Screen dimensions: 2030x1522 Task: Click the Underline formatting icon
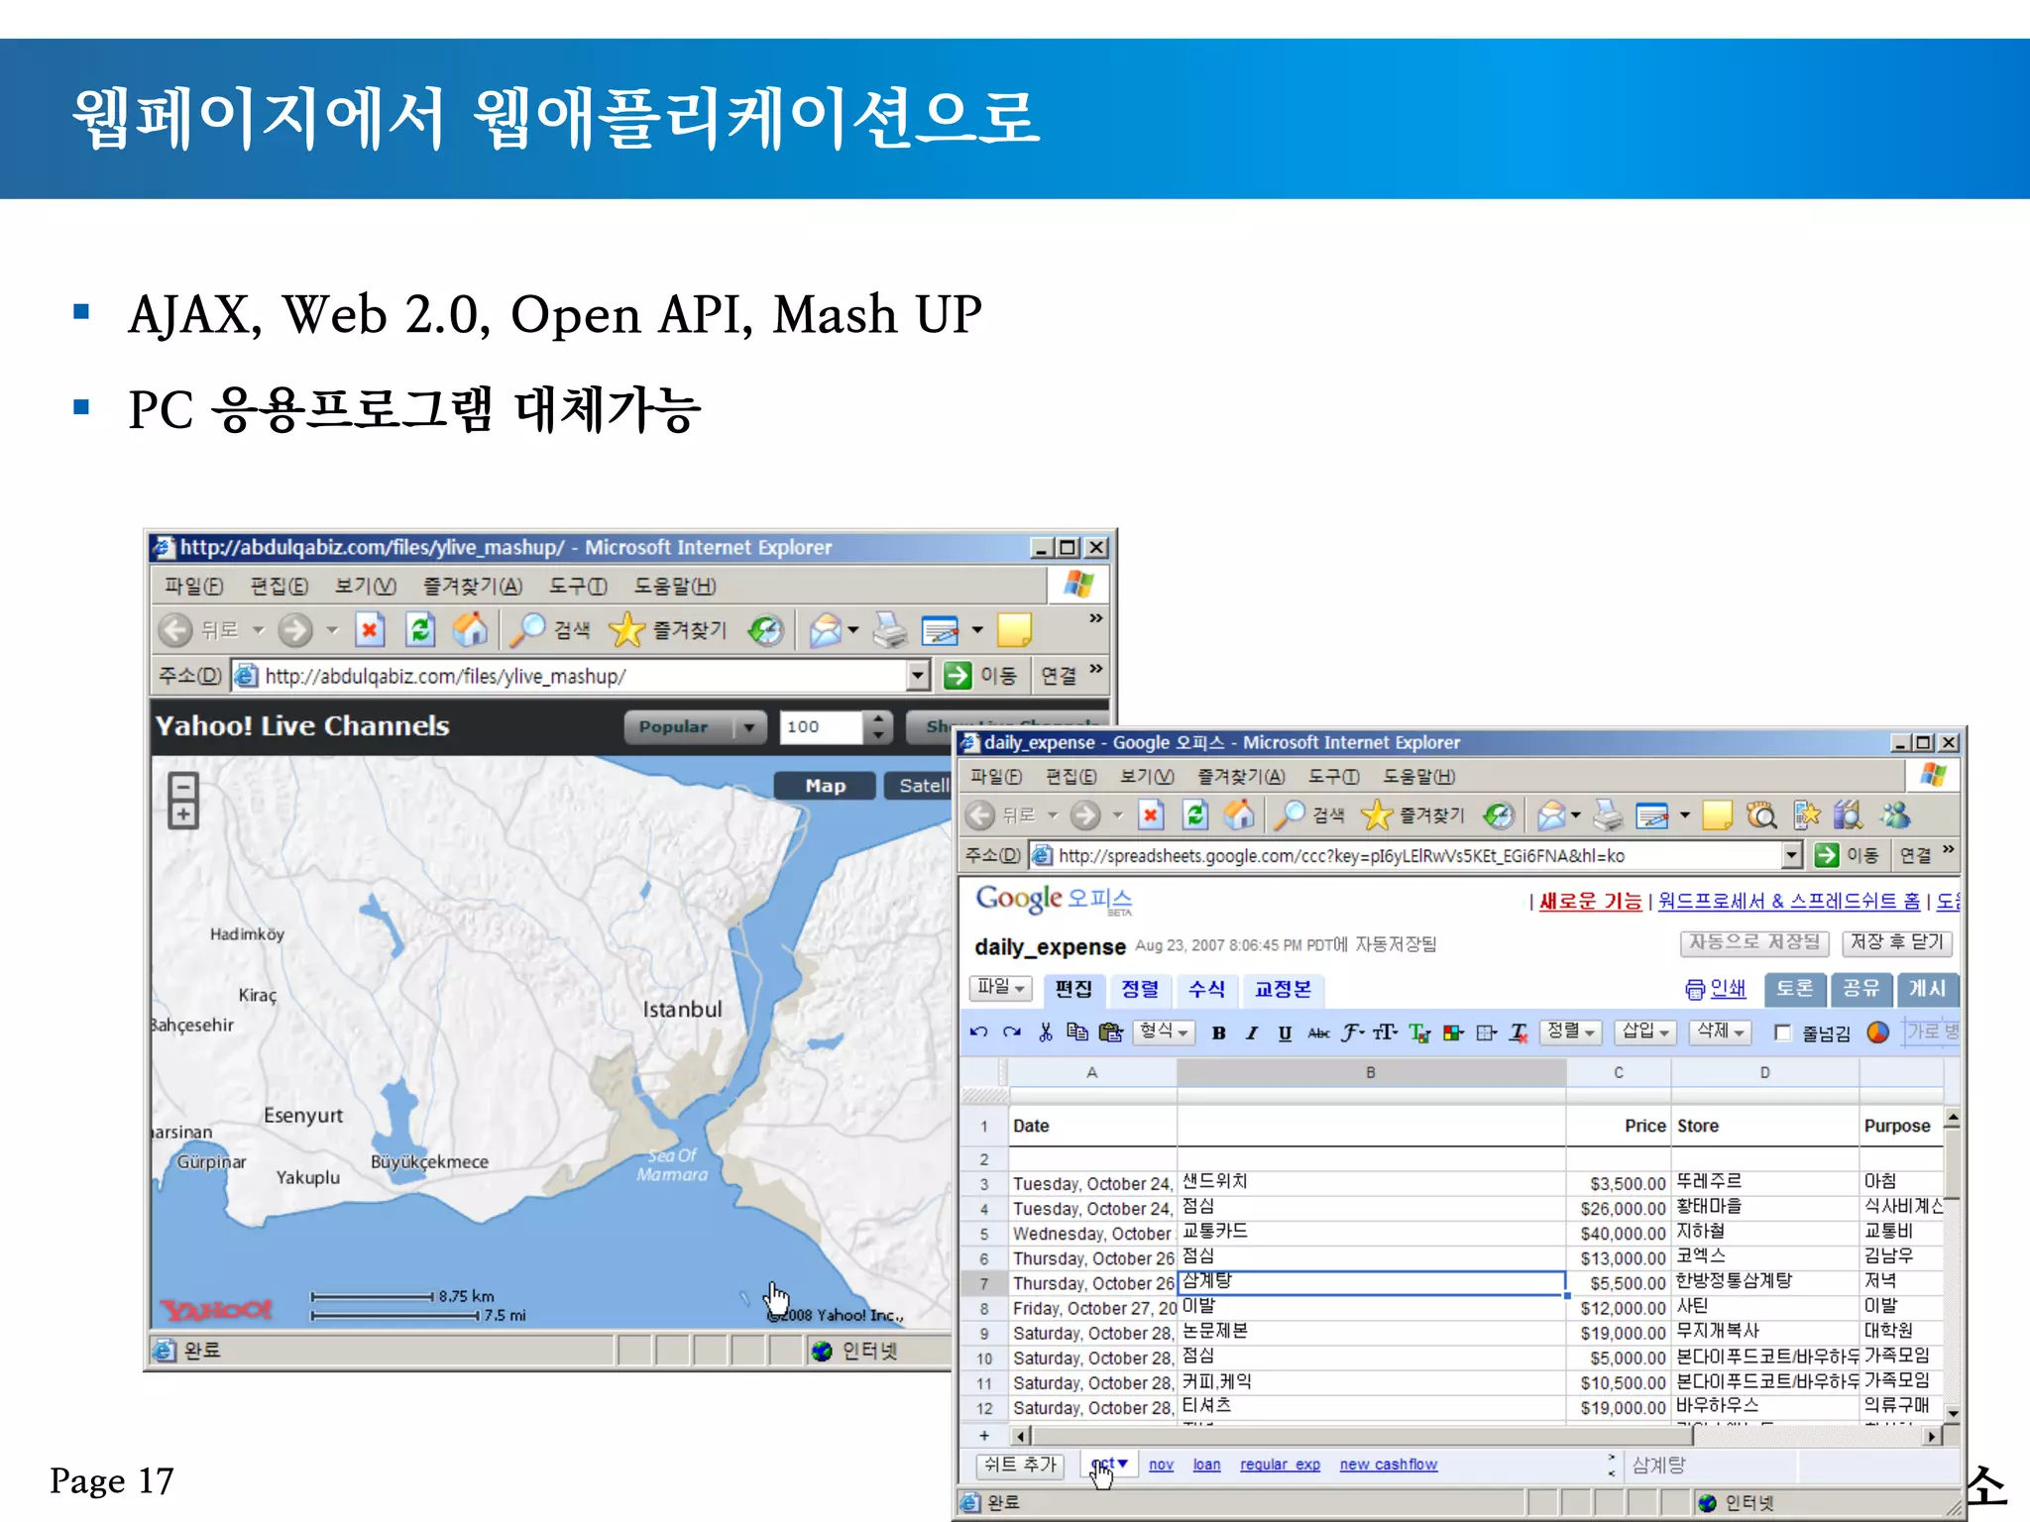point(1285,1033)
